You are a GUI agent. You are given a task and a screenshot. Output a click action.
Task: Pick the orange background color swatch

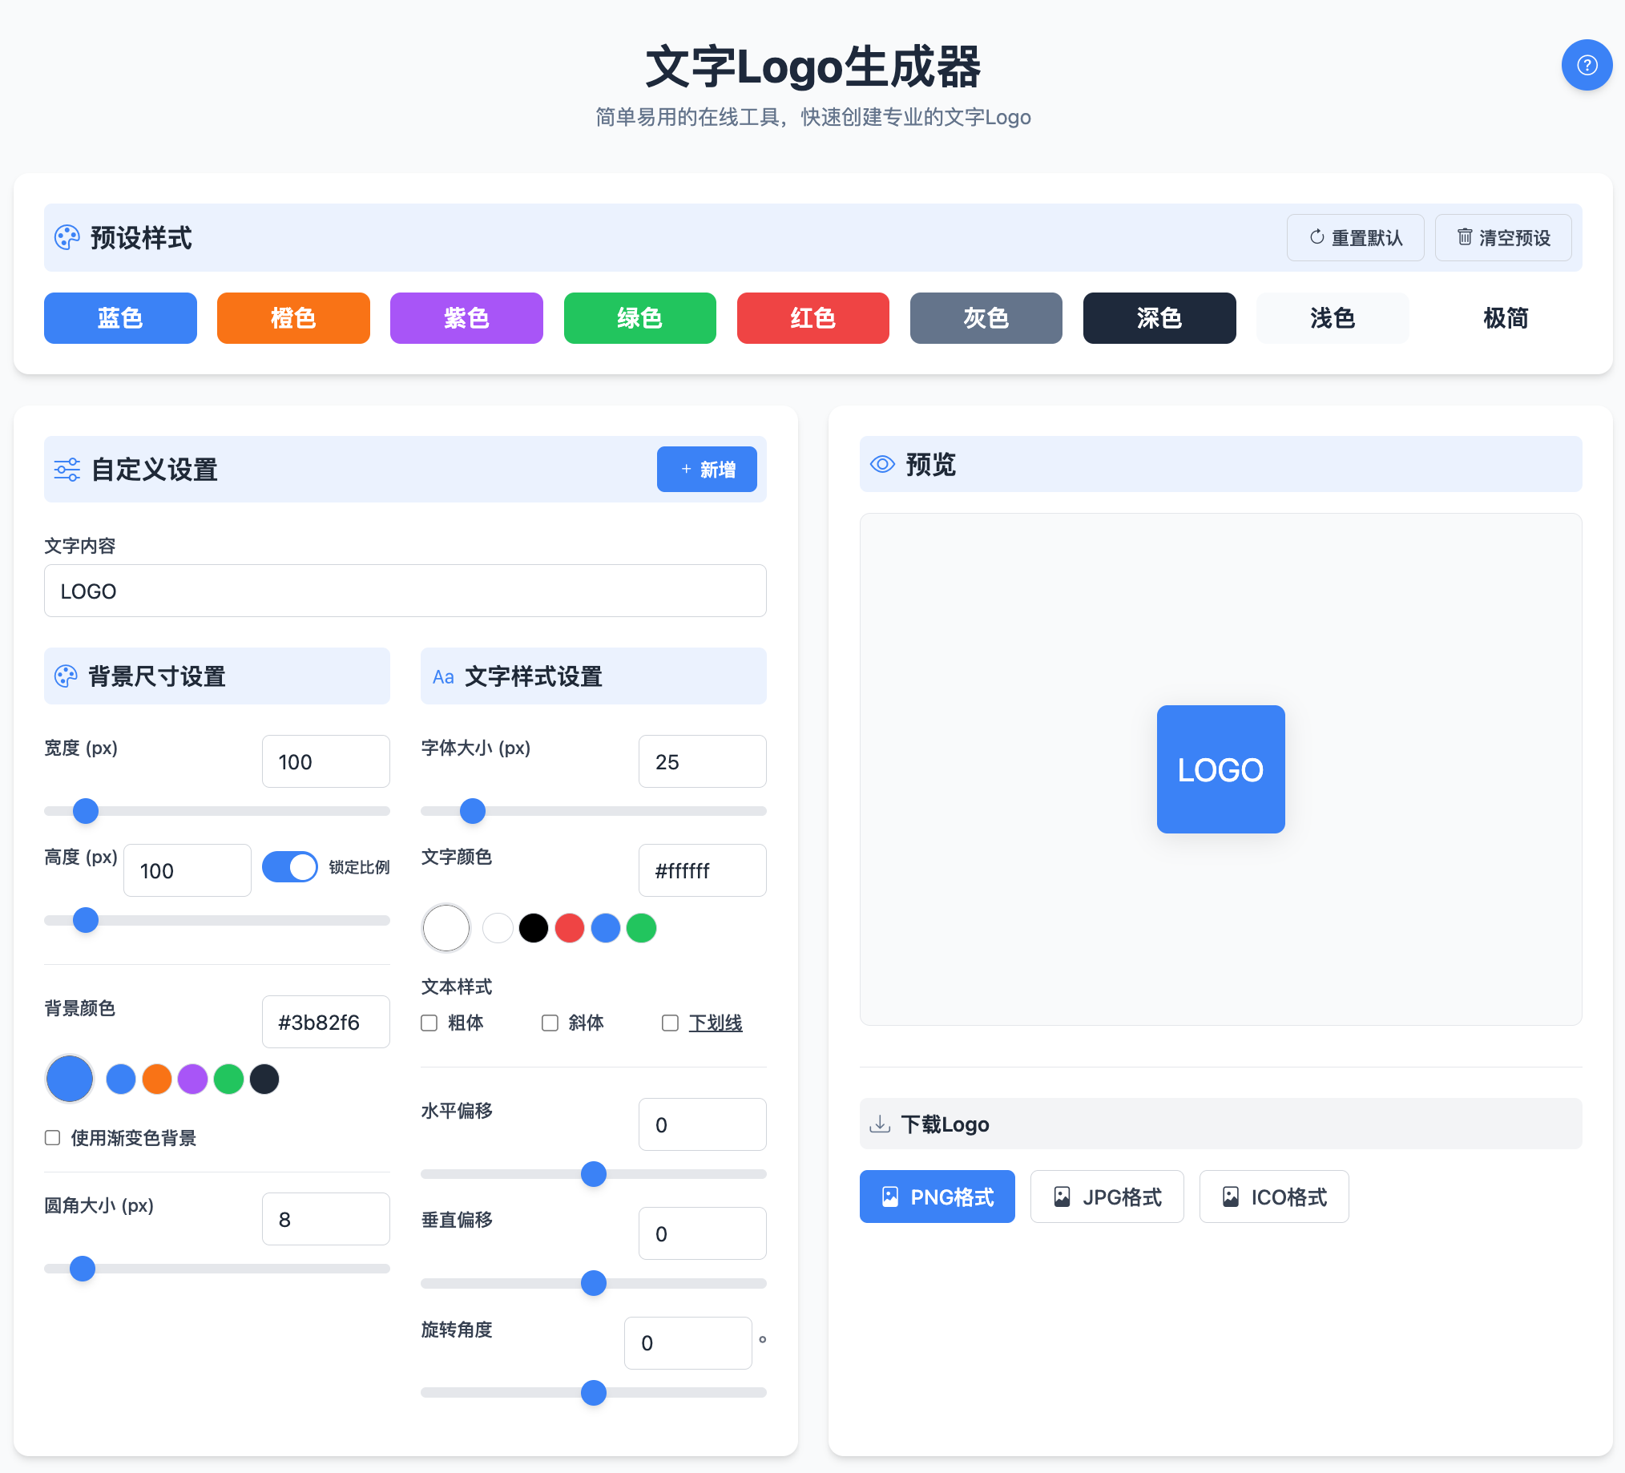pos(156,1079)
